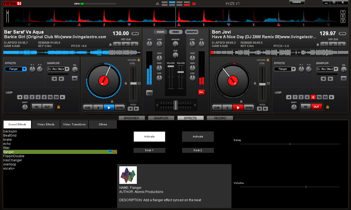Click left deck BPM tap button
The image size is (351, 210).
tap(135, 34)
